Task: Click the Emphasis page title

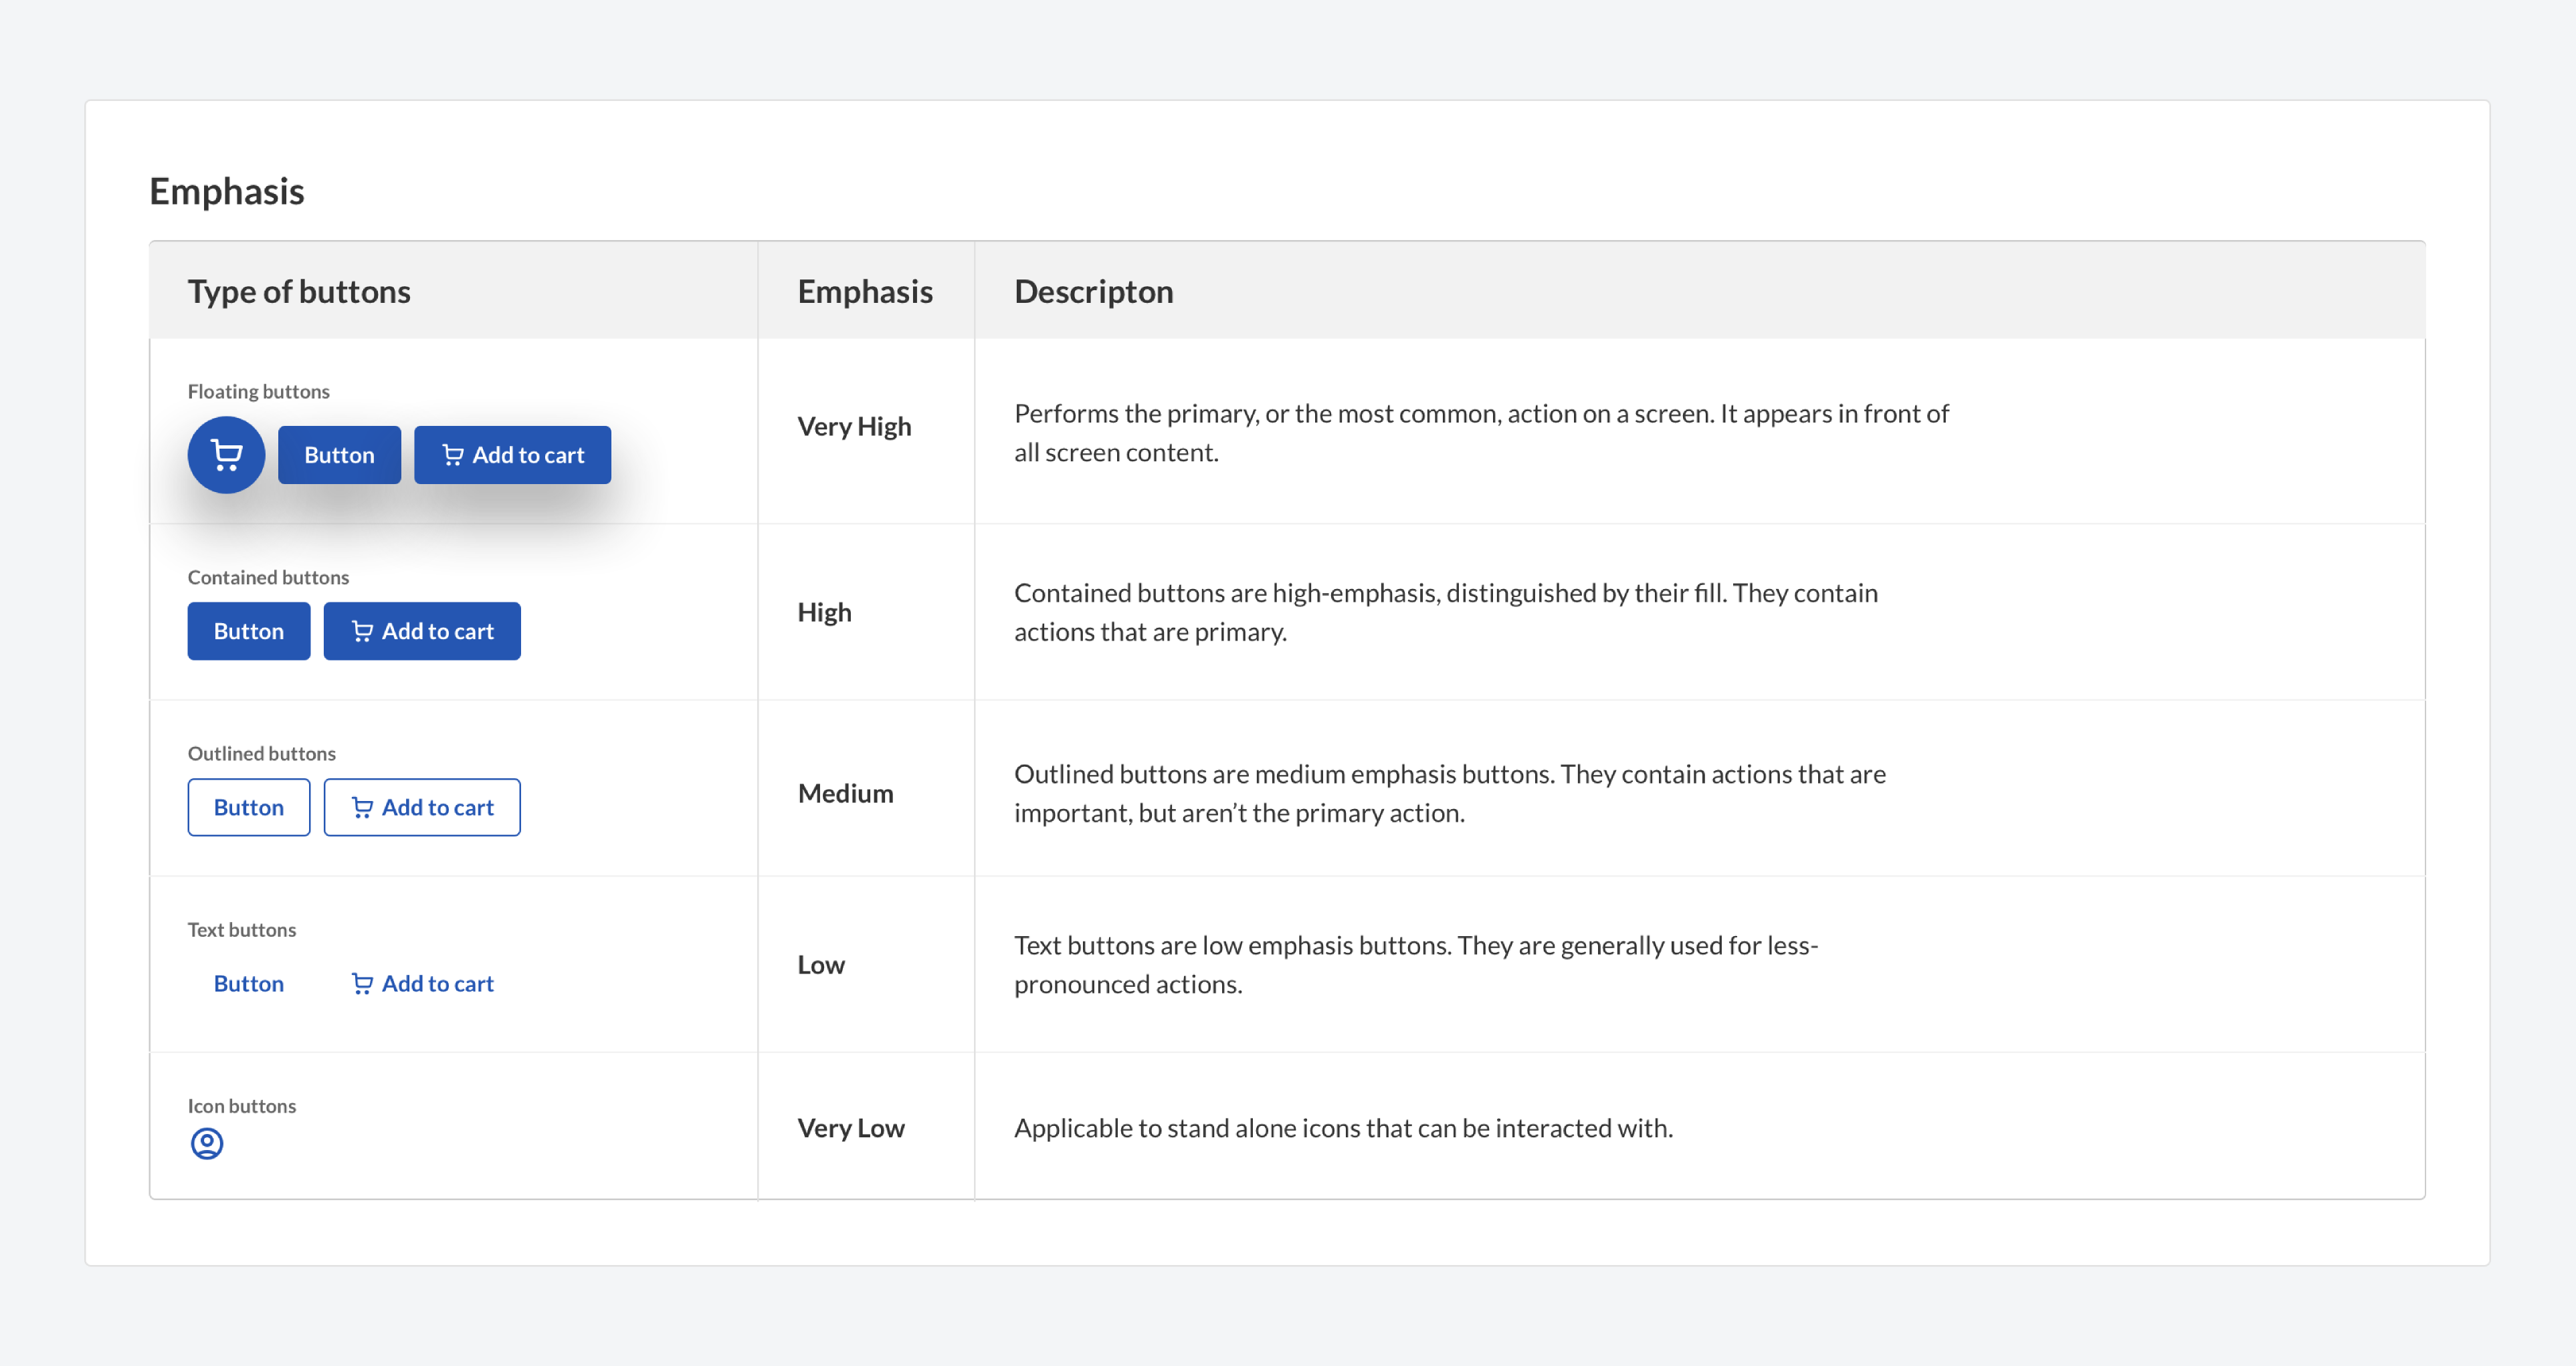Action: (226, 191)
